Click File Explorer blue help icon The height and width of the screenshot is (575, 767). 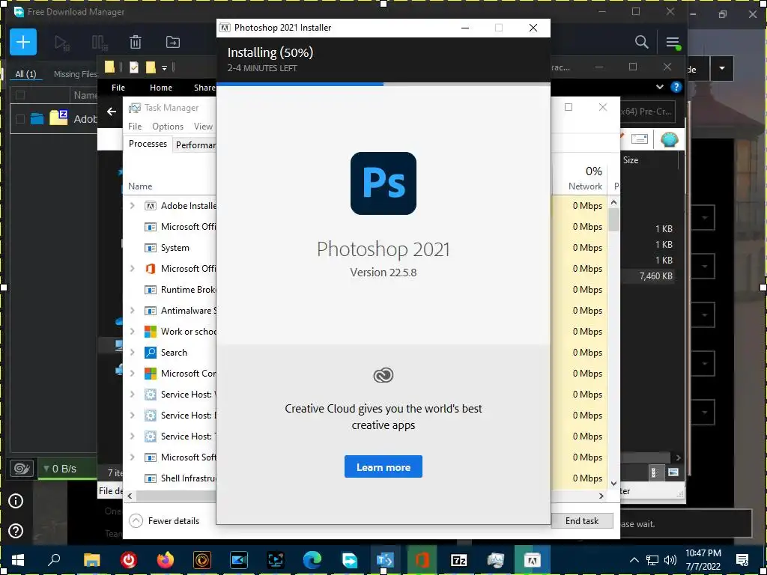click(x=676, y=87)
